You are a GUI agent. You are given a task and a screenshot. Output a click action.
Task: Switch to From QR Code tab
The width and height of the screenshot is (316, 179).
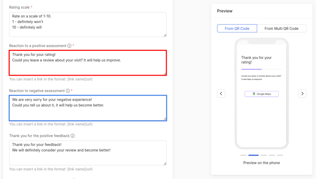pyautogui.click(x=237, y=28)
